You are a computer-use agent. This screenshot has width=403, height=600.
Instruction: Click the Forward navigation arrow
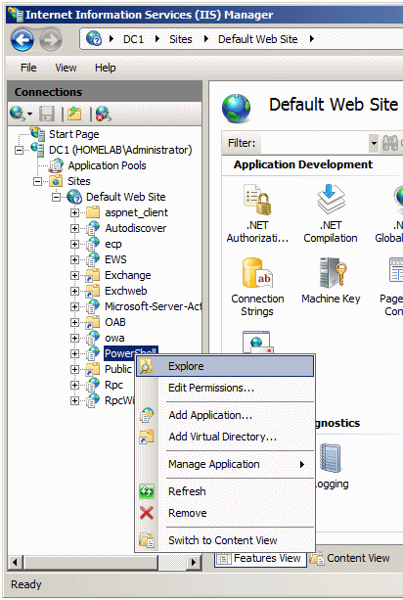[51, 39]
